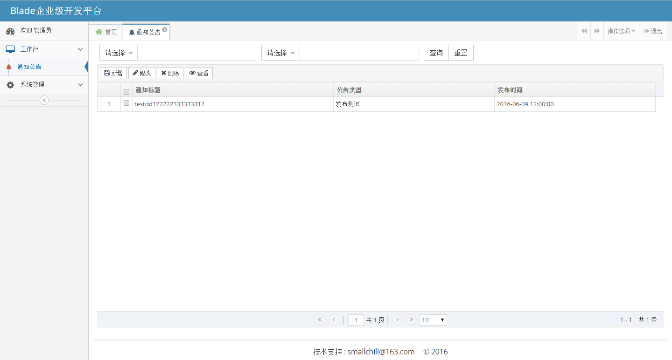
Task: Click the monitor icon next to 工作台
Action: pyautogui.click(x=10, y=49)
